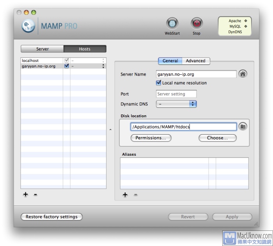Click the Port input field
Viewport: 273px width, 246px height.
click(176, 94)
